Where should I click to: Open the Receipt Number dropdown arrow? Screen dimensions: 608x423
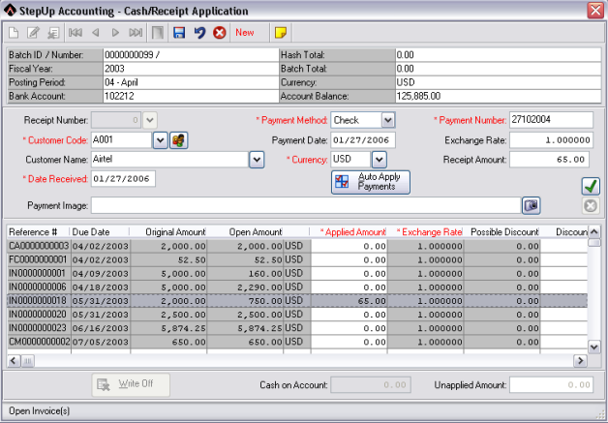[150, 120]
